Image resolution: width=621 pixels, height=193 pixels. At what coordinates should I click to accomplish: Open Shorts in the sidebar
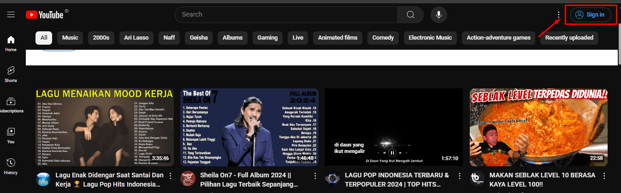[11, 74]
